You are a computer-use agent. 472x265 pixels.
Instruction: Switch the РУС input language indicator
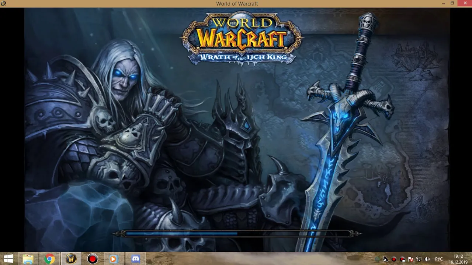coord(439,259)
